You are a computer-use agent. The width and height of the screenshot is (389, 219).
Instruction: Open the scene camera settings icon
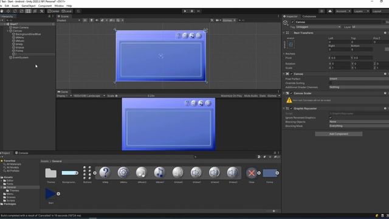point(218,20)
